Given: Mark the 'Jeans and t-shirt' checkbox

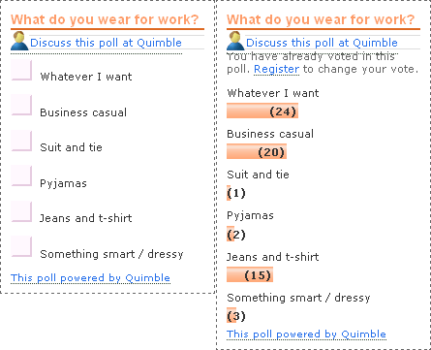Looking at the screenshot, I should tap(21, 211).
